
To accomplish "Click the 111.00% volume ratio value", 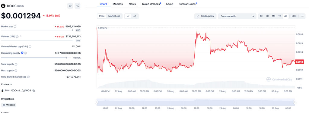I will (76, 47).
